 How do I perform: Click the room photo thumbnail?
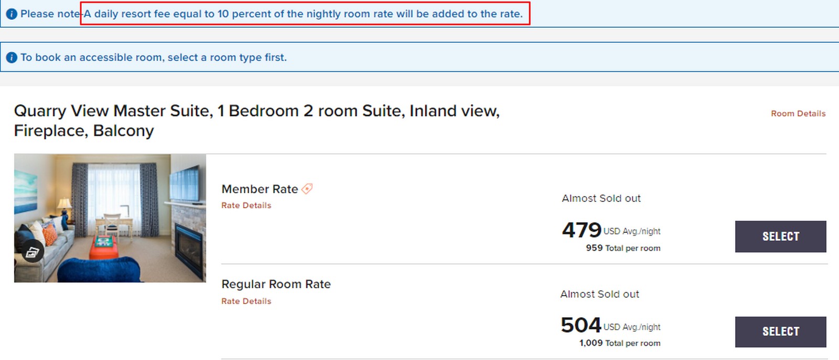coord(110,220)
